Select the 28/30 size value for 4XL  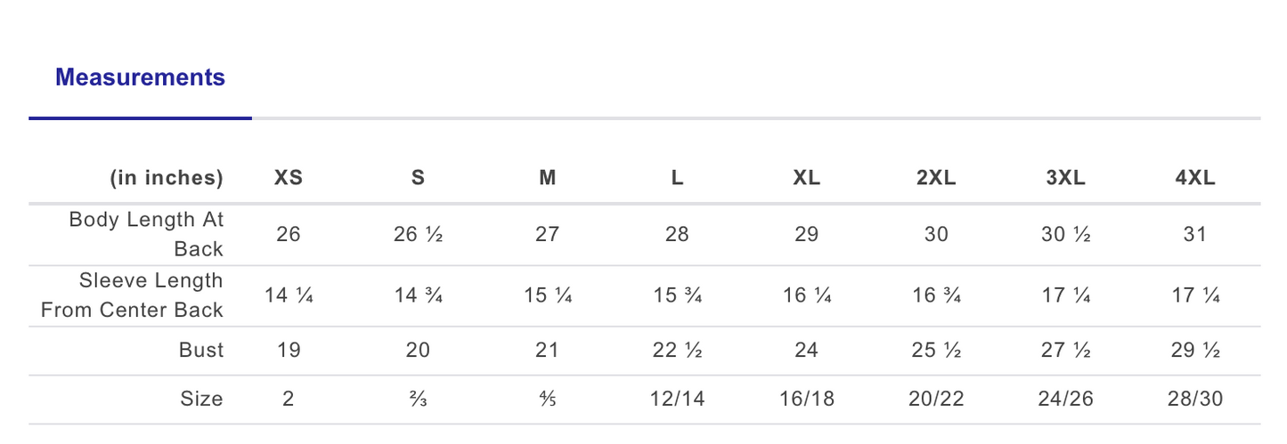tap(1195, 400)
